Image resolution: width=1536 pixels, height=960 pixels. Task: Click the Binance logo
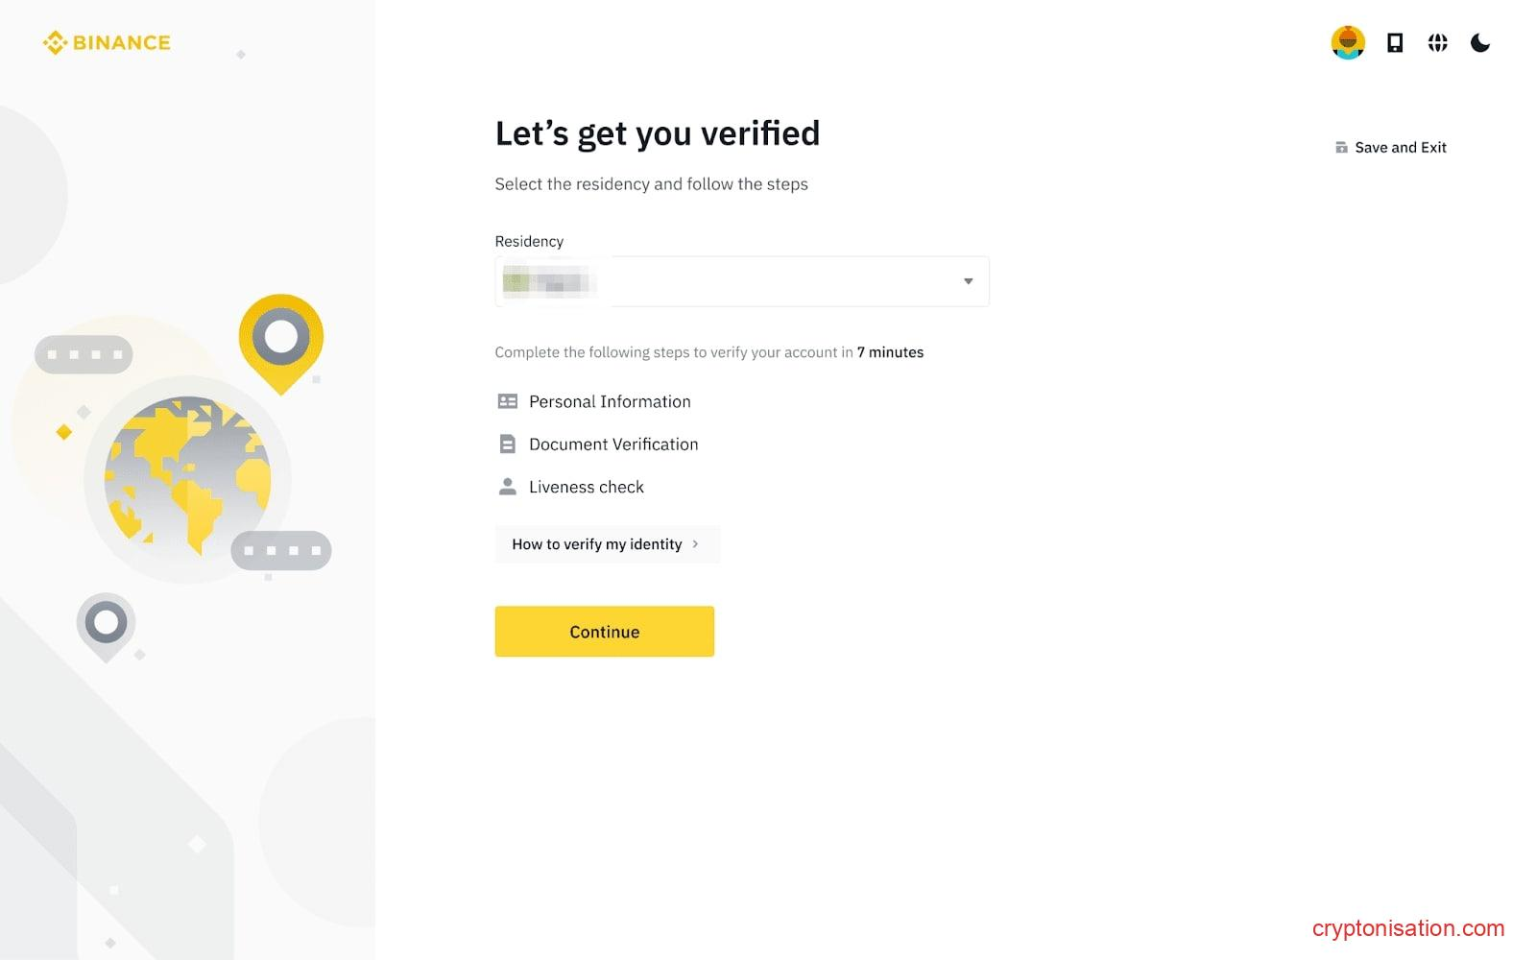tap(107, 42)
